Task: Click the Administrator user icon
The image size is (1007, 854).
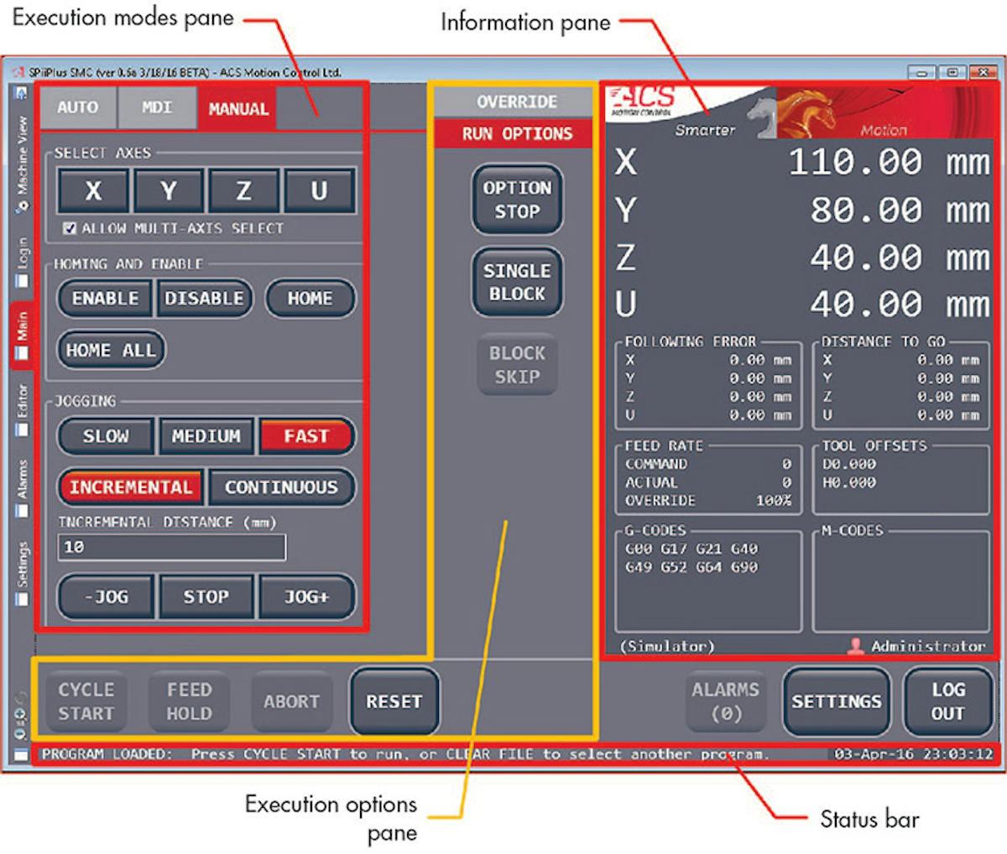Action: click(854, 646)
